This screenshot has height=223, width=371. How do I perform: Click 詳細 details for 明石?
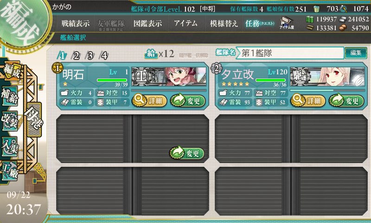(149, 101)
